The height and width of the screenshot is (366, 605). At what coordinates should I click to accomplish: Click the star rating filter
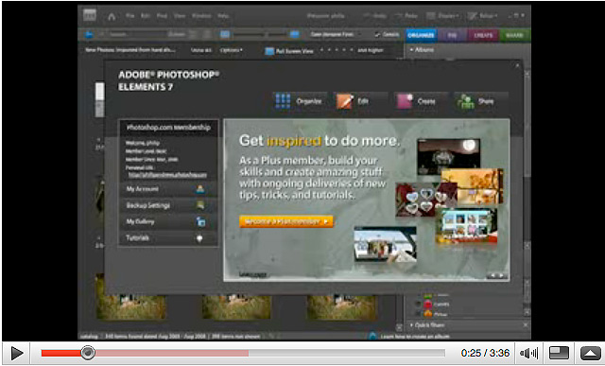pos(337,50)
